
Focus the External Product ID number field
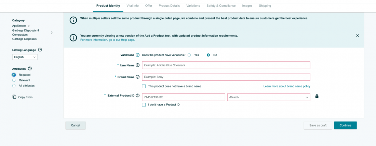pos(184,97)
